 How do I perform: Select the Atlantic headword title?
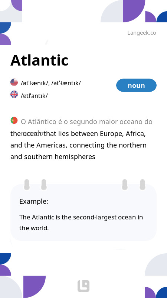39,60
